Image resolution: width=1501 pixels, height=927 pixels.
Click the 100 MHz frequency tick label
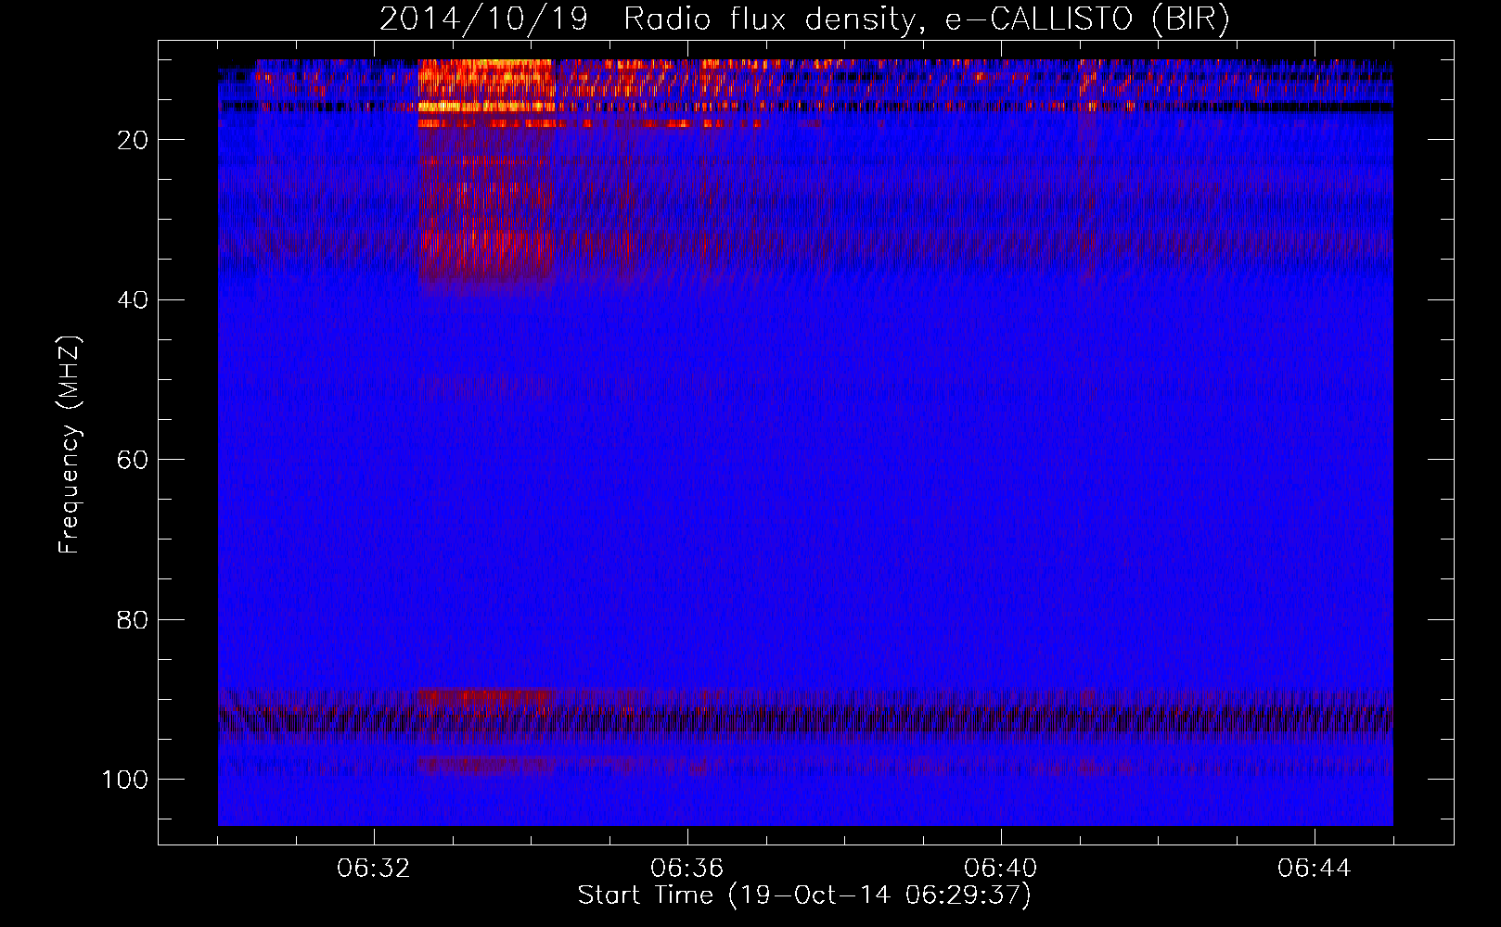point(125,780)
